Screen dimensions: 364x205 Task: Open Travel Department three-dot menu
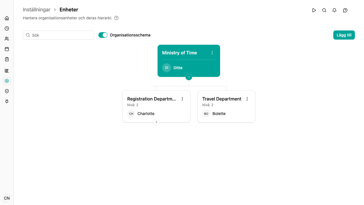click(247, 99)
